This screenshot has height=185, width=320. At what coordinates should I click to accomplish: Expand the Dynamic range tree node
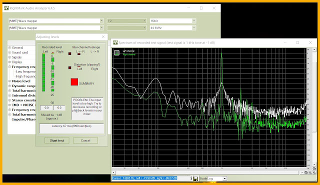9,86
